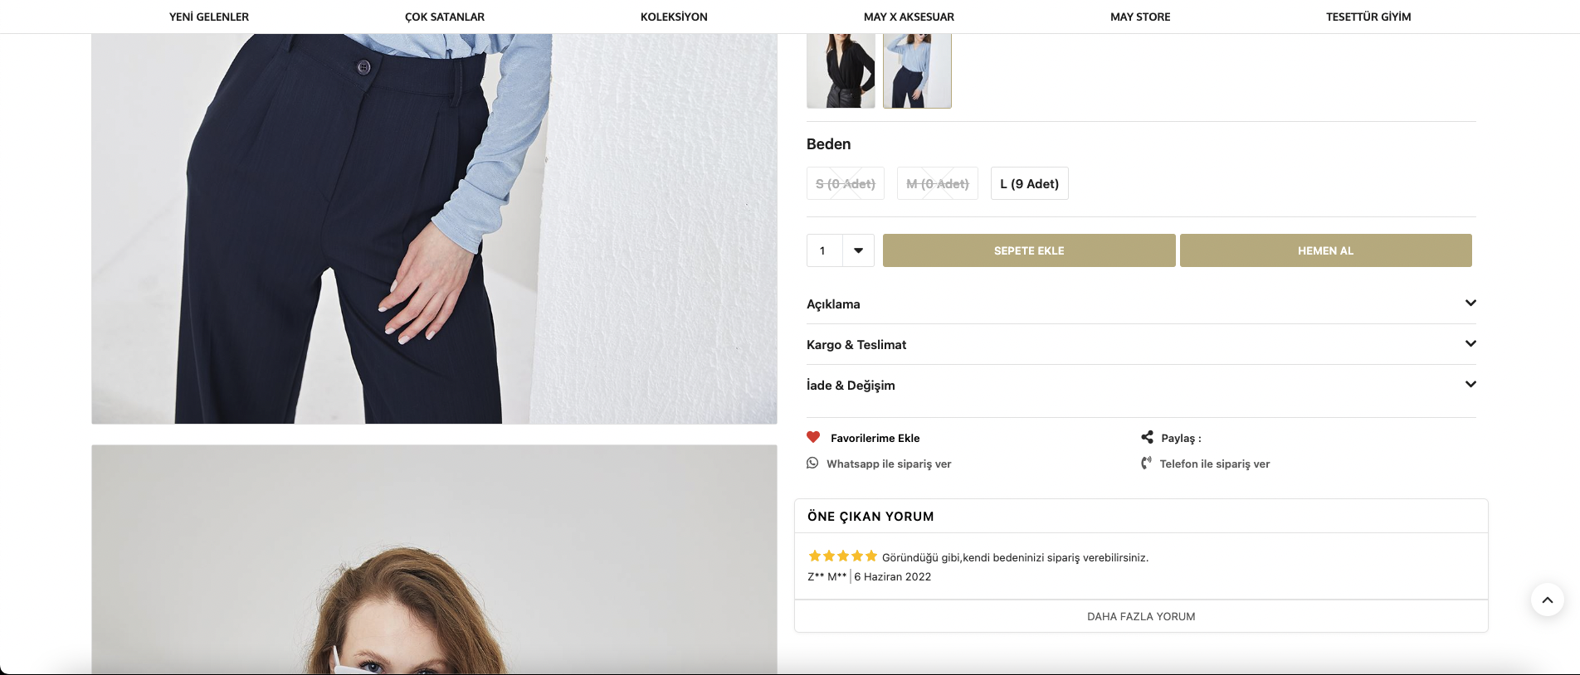The height and width of the screenshot is (675, 1580).
Task: Open the ÇOK SATANLAR menu
Action: tap(445, 17)
